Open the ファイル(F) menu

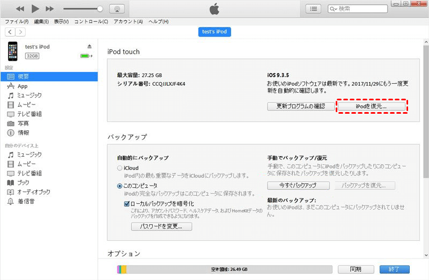click(x=17, y=21)
